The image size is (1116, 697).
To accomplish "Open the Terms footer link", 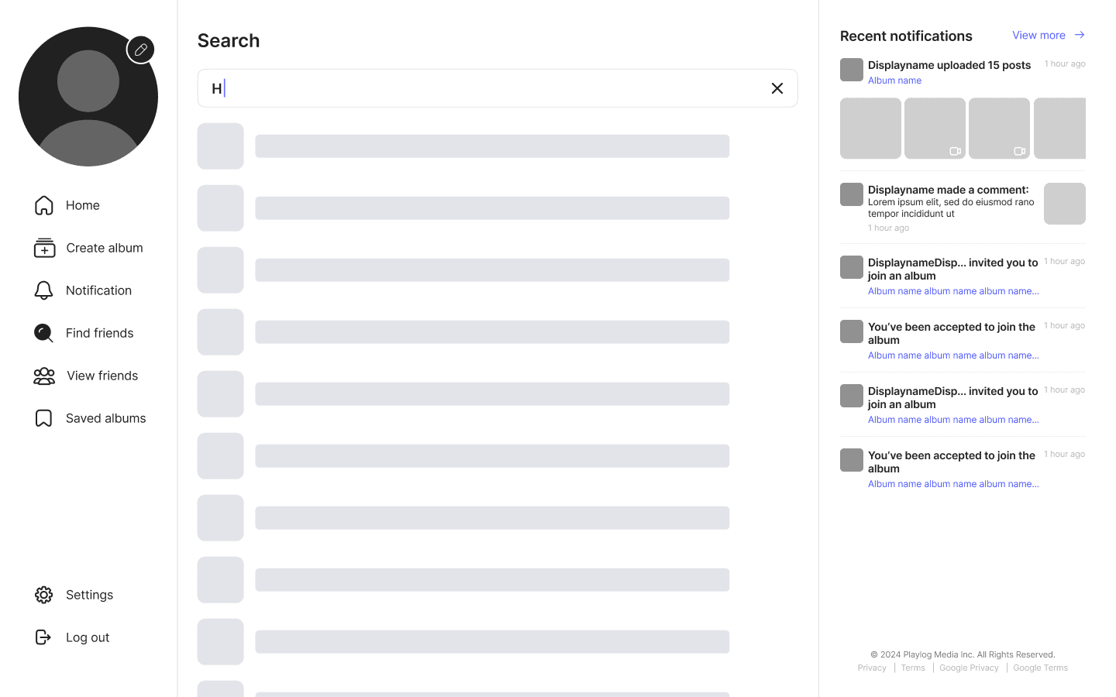I will coord(913,668).
